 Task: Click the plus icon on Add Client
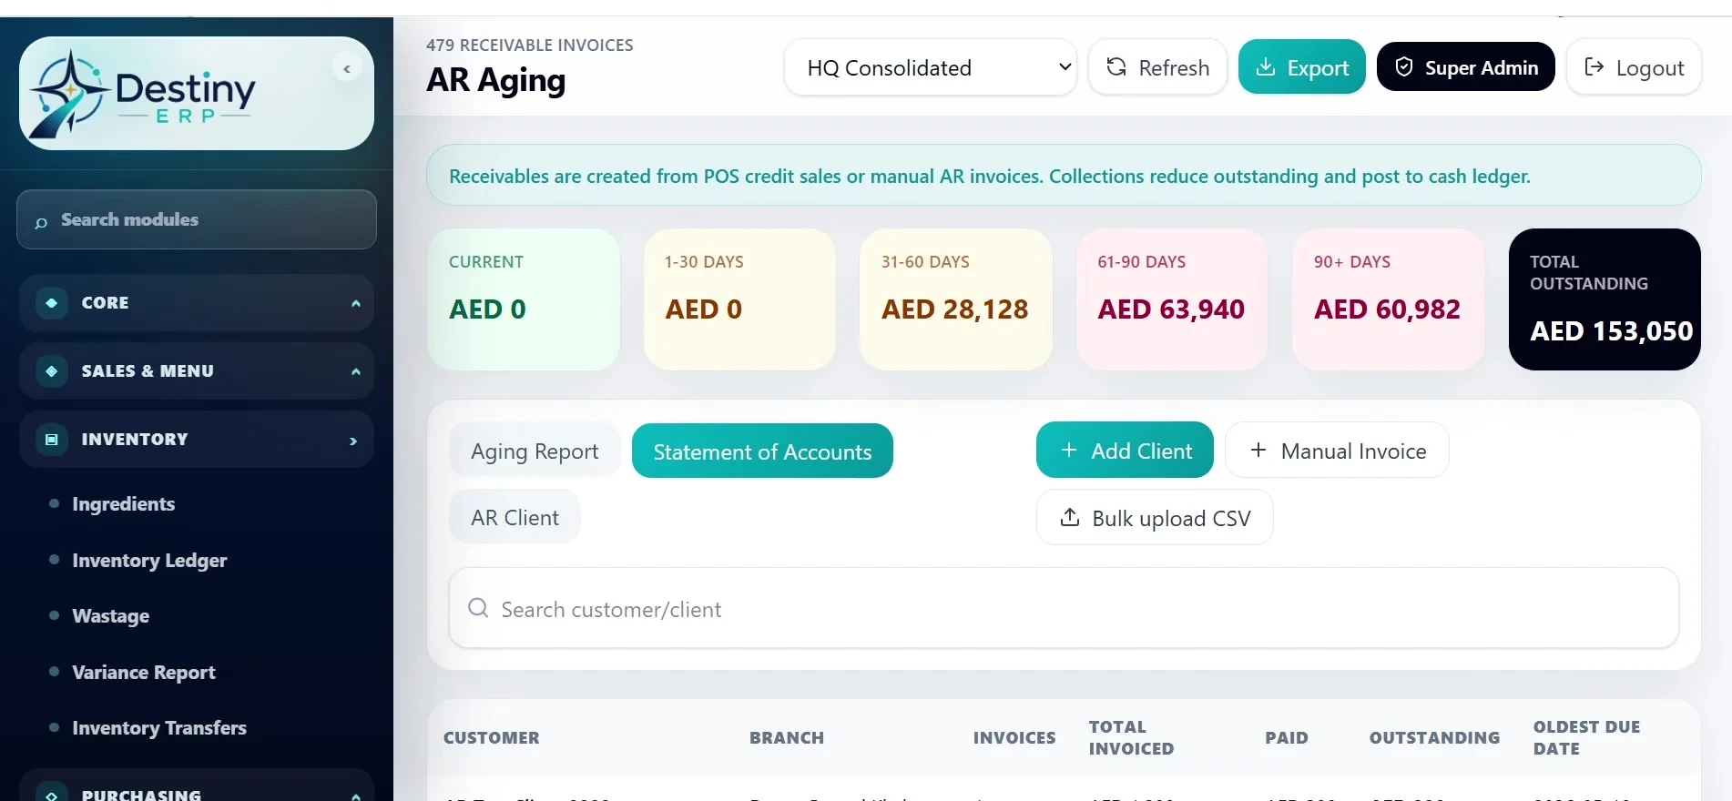[x=1069, y=450]
